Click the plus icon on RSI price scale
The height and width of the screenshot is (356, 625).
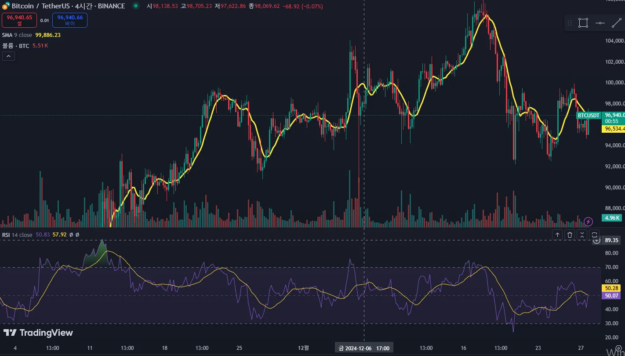596,240
